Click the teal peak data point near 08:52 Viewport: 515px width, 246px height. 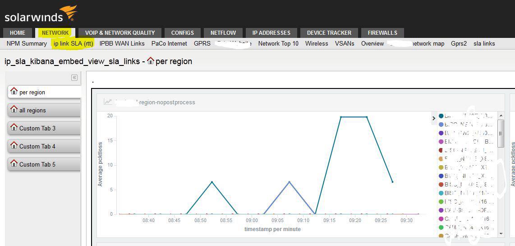tap(212, 182)
